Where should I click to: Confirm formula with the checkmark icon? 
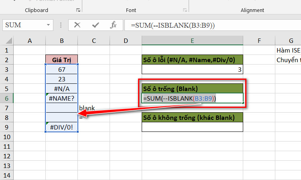coord(96,25)
